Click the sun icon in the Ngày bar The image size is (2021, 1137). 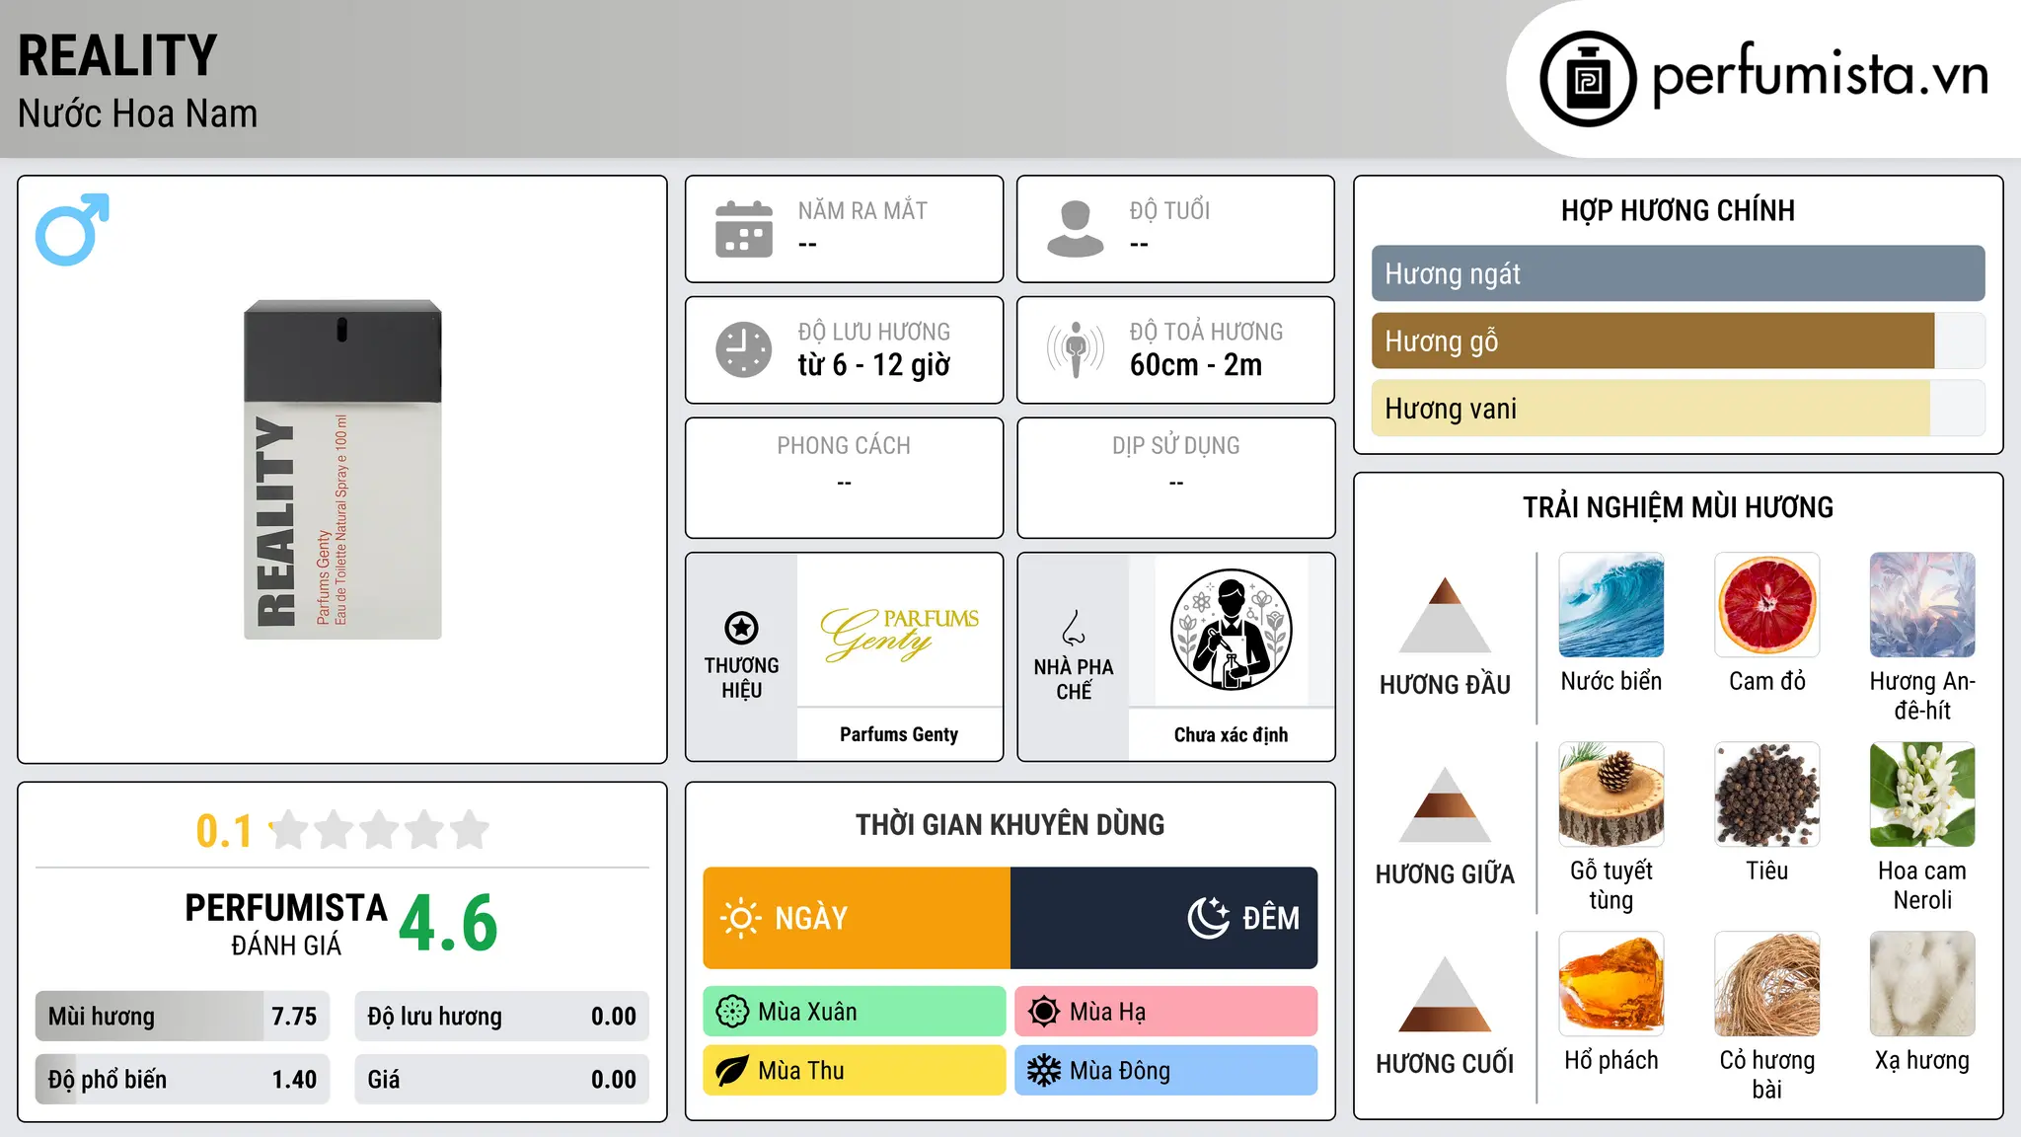tap(741, 918)
